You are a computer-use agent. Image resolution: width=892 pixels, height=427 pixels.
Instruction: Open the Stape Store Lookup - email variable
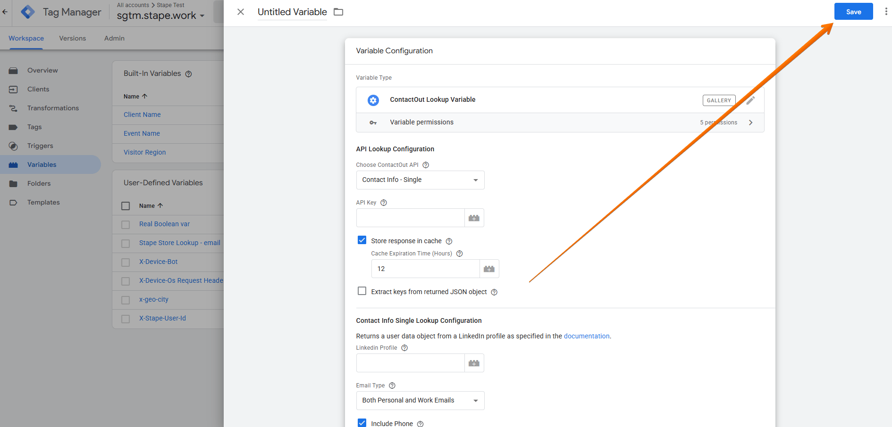pyautogui.click(x=179, y=243)
